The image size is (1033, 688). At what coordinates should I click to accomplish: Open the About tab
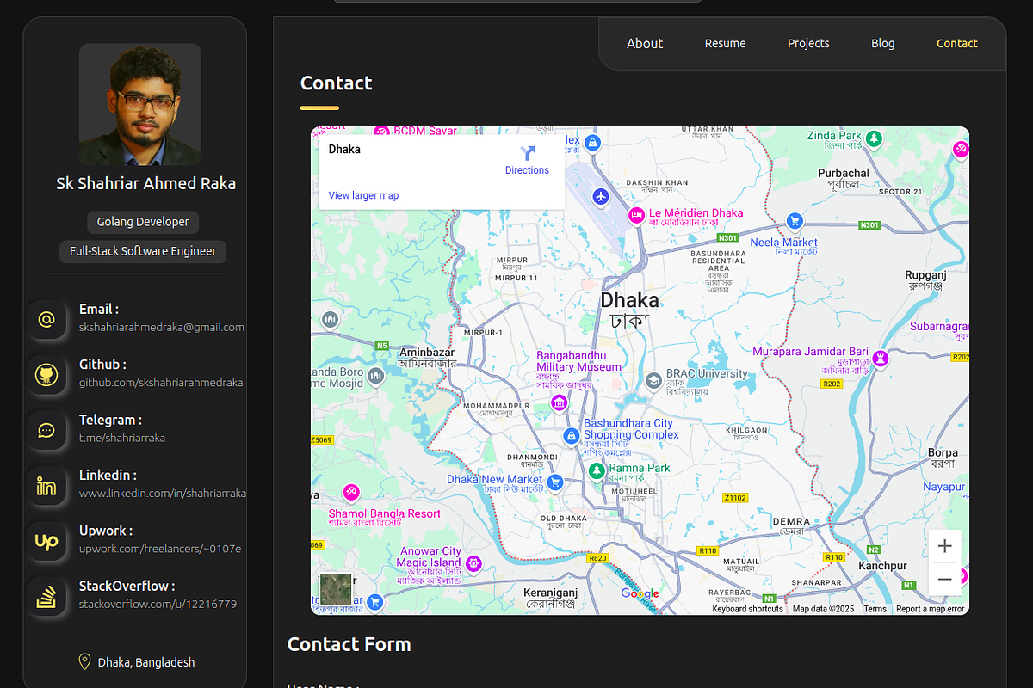[x=645, y=43]
